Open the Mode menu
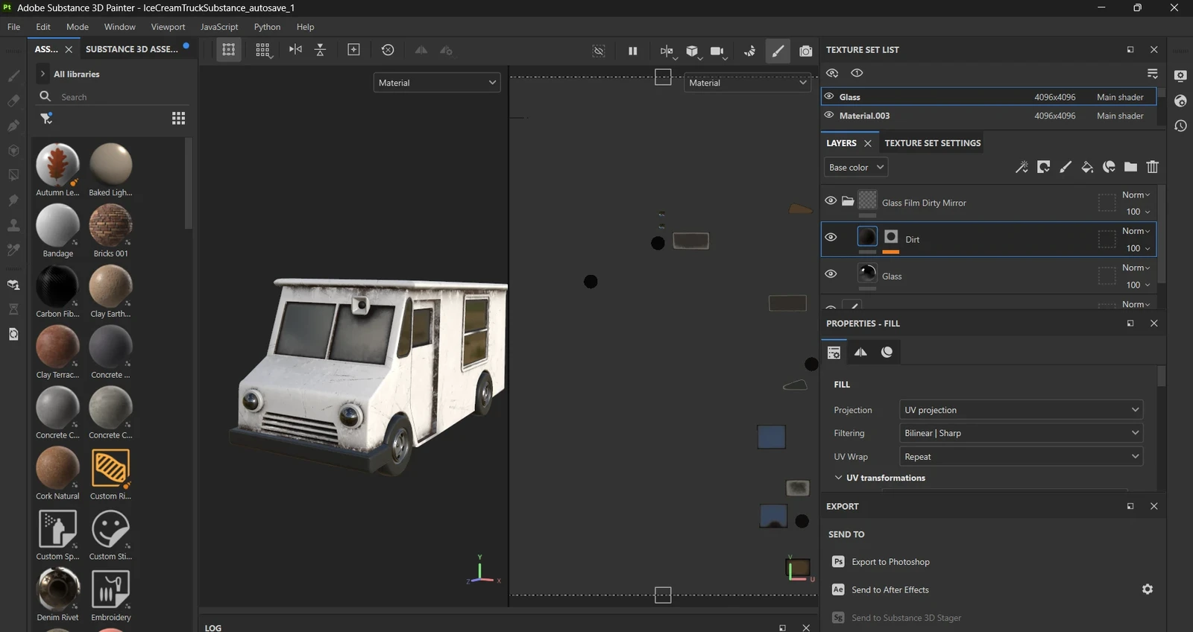Image resolution: width=1193 pixels, height=632 pixels. pos(78,27)
